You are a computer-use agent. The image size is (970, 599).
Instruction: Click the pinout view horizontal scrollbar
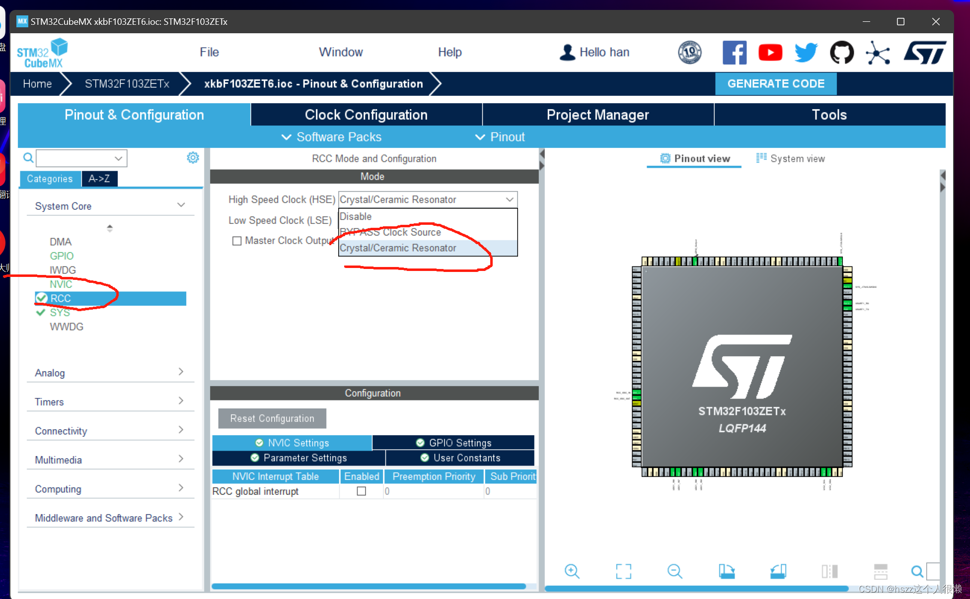[696, 589]
